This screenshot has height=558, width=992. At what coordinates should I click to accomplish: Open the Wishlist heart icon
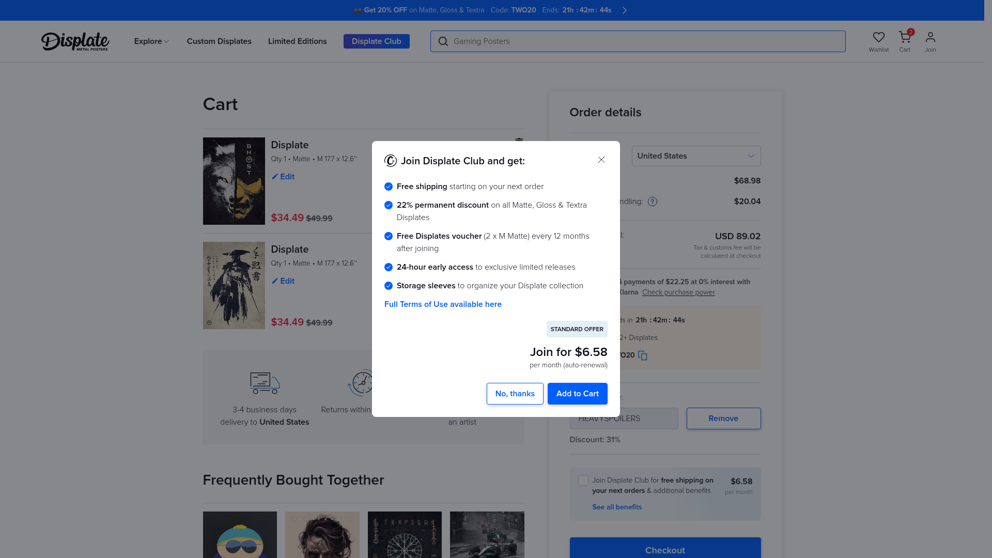tap(878, 38)
